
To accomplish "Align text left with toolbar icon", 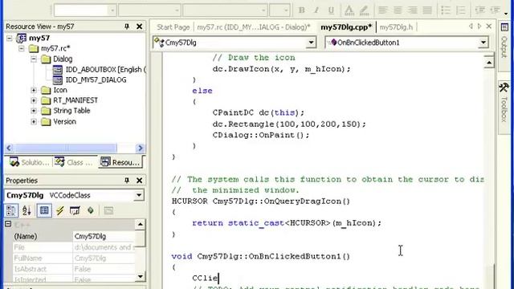I will point(382,10).
